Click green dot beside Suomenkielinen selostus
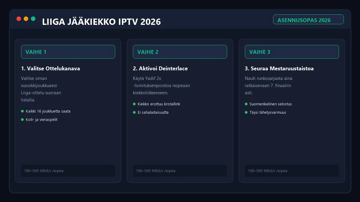 246,104
